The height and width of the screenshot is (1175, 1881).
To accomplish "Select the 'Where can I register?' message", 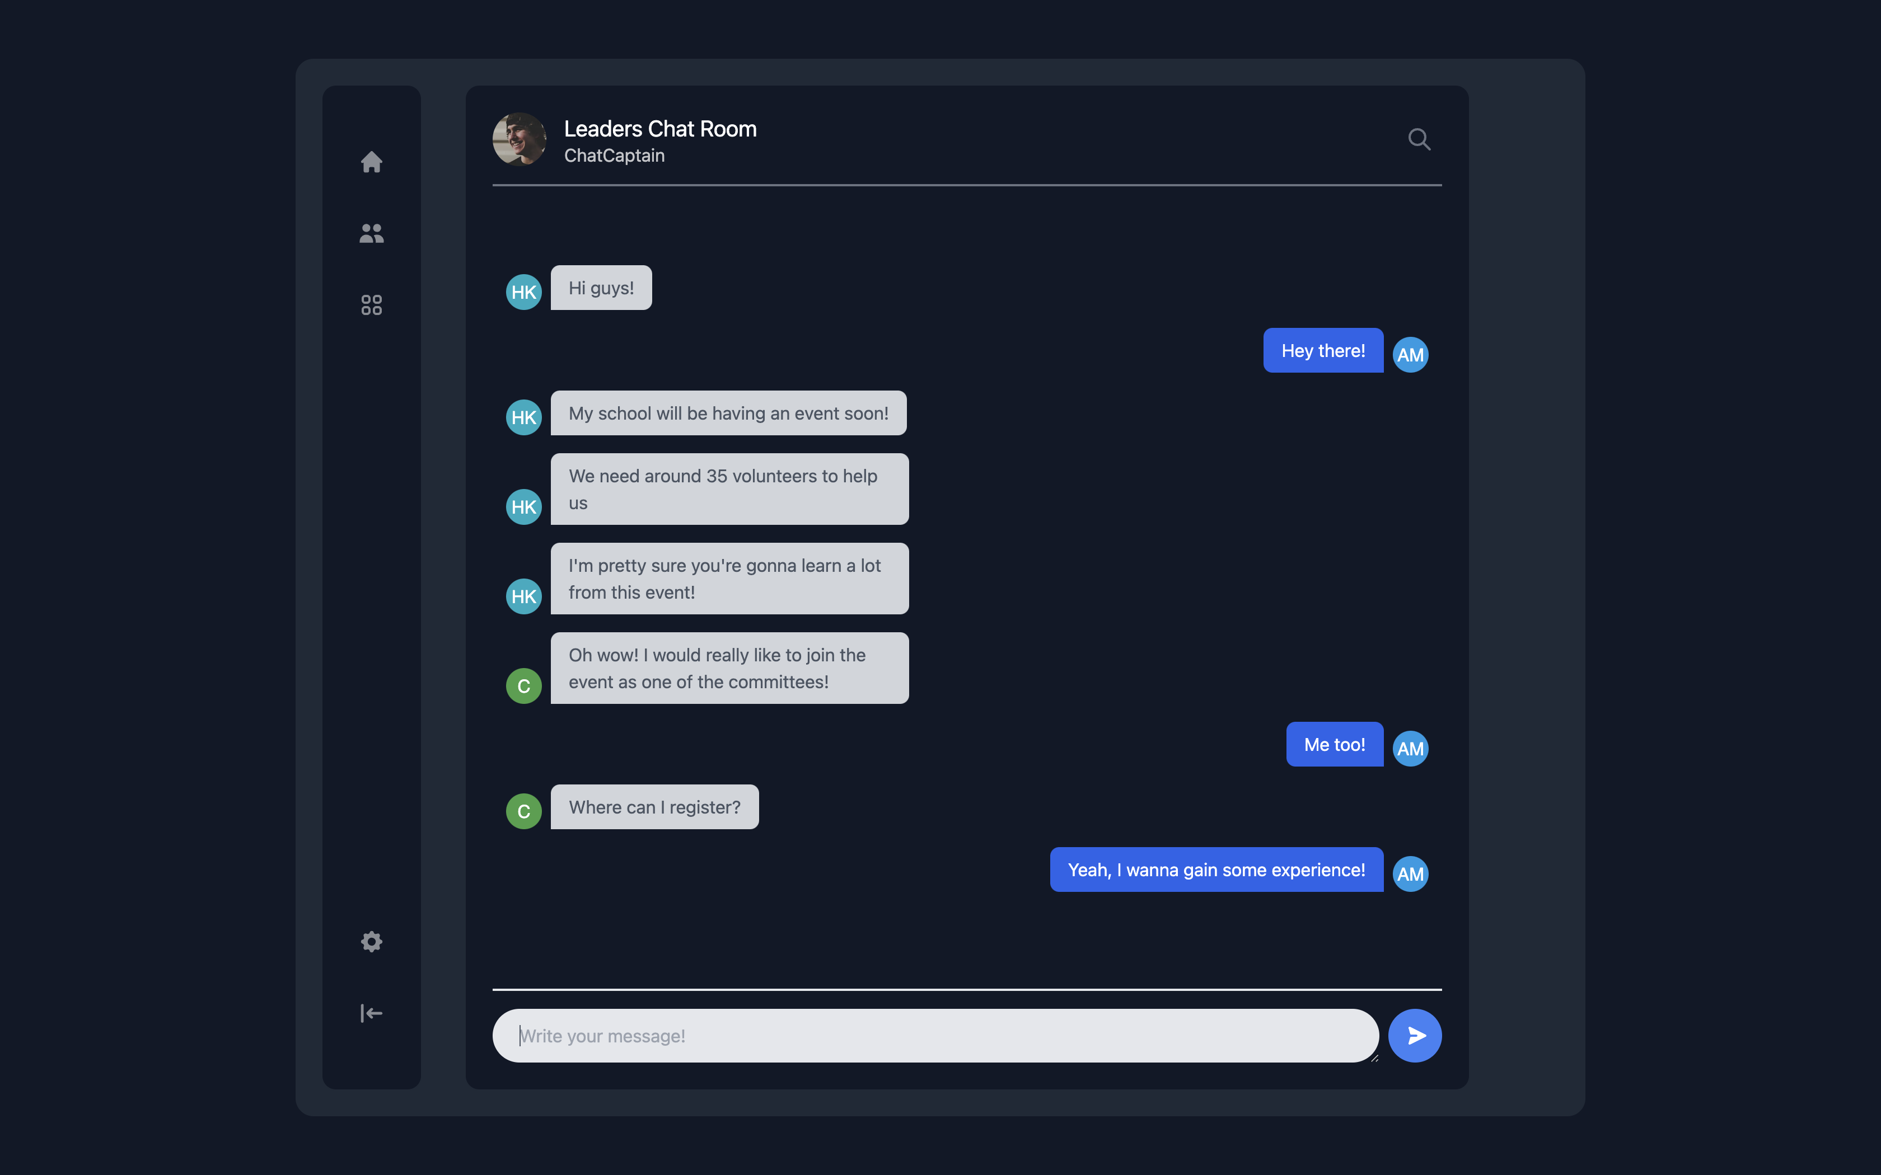I will [x=654, y=807].
